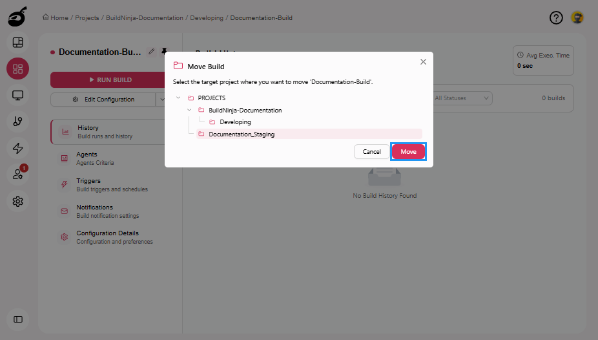598x340 pixels.
Task: Collapse the PROJECTS tree root chevron
Action: pyautogui.click(x=178, y=98)
